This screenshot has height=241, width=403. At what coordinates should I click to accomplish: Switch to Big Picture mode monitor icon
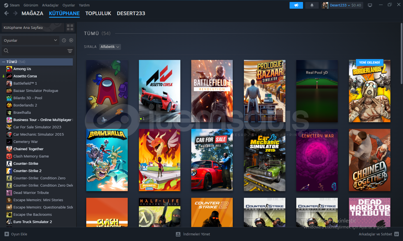point(370,5)
